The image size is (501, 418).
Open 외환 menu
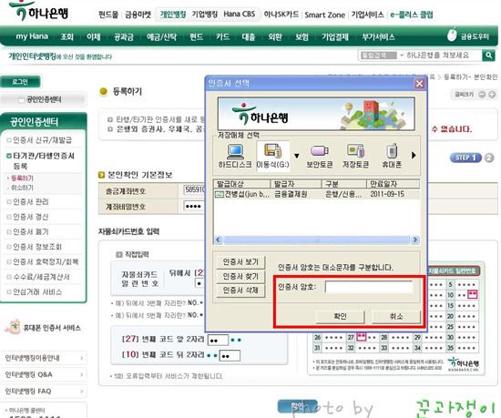click(x=275, y=37)
